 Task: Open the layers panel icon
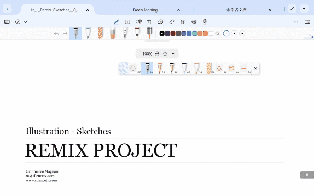coord(183,22)
